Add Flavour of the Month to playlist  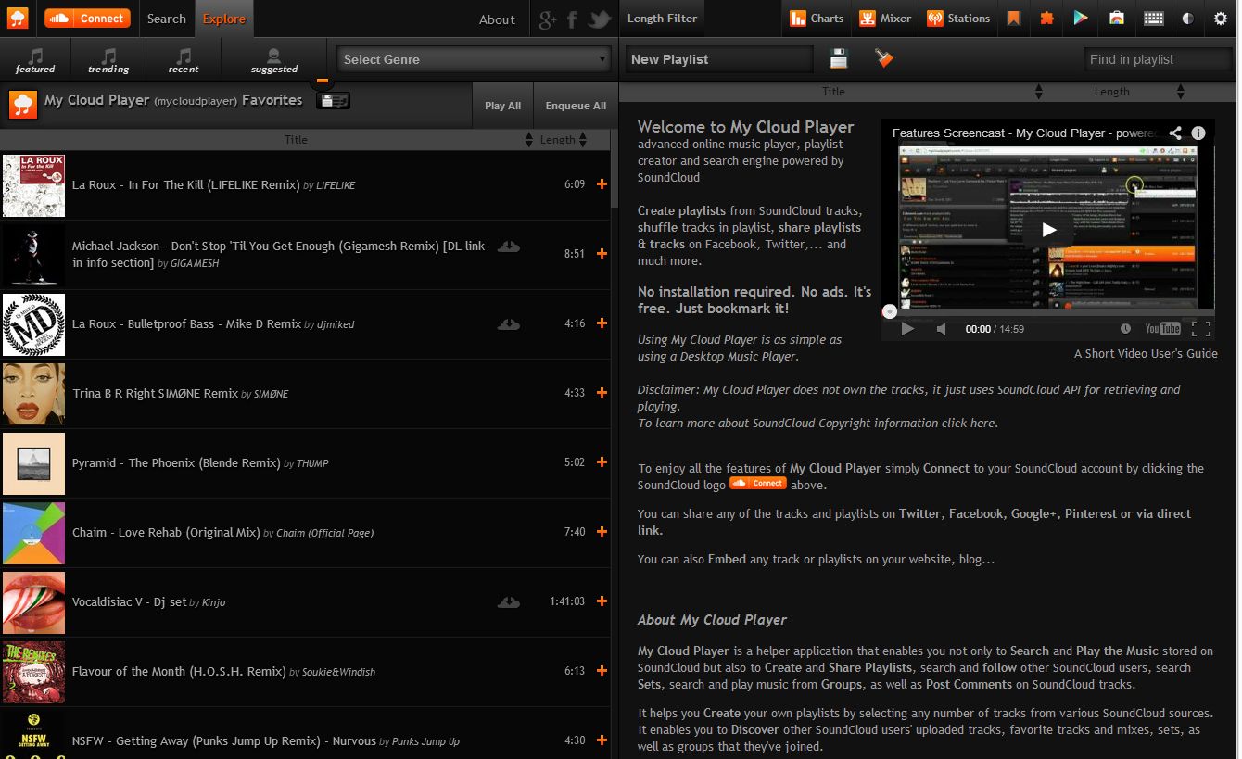[x=602, y=671]
